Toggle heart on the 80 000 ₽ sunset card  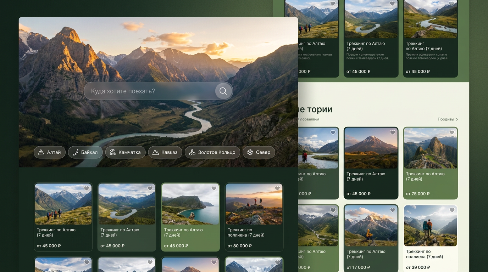tap(277, 189)
